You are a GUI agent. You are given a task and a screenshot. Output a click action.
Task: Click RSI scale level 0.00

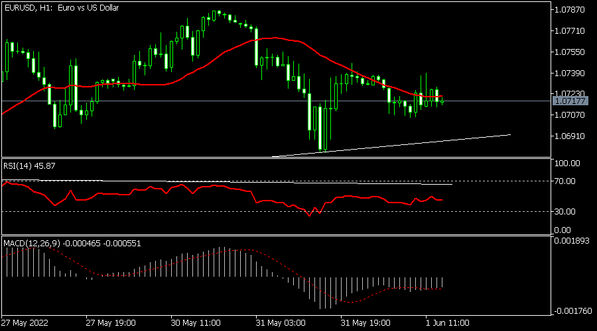[563, 230]
